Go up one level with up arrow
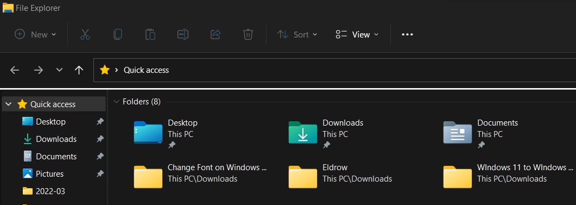The image size is (576, 205). (79, 70)
